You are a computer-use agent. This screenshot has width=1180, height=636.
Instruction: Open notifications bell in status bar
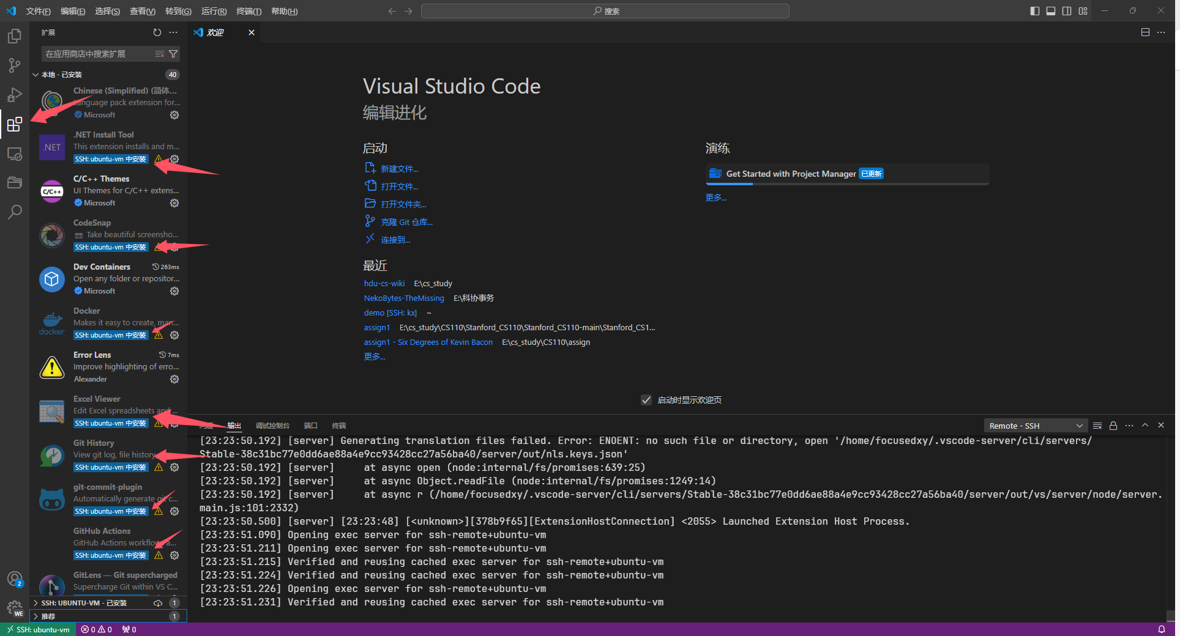1162,629
